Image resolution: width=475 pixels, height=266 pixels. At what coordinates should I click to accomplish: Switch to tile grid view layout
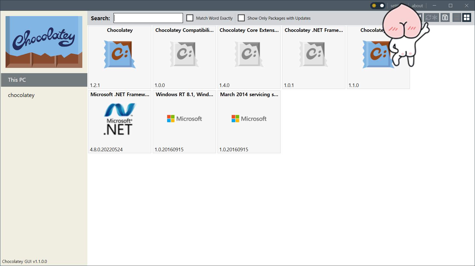pyautogui.click(x=467, y=18)
